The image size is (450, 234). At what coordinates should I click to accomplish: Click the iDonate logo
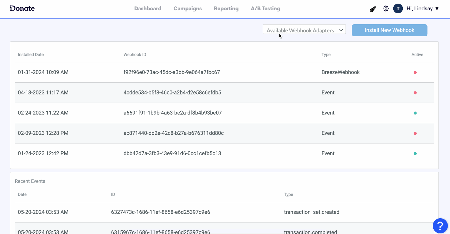pos(22,8)
